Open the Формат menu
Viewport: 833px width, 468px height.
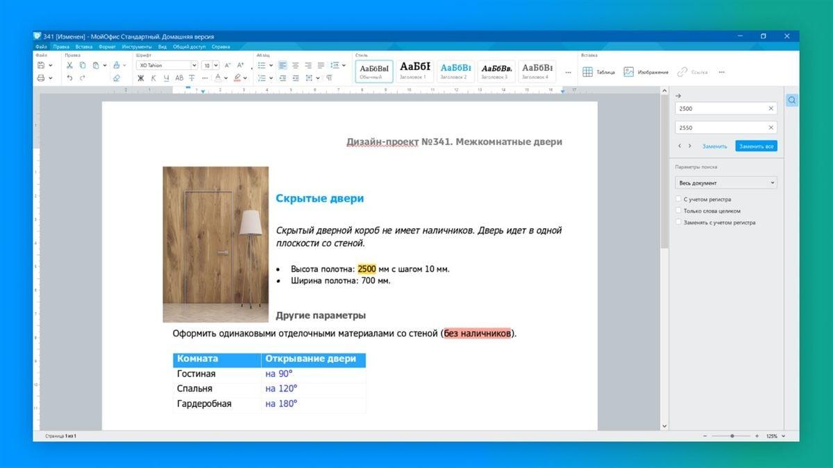107,47
